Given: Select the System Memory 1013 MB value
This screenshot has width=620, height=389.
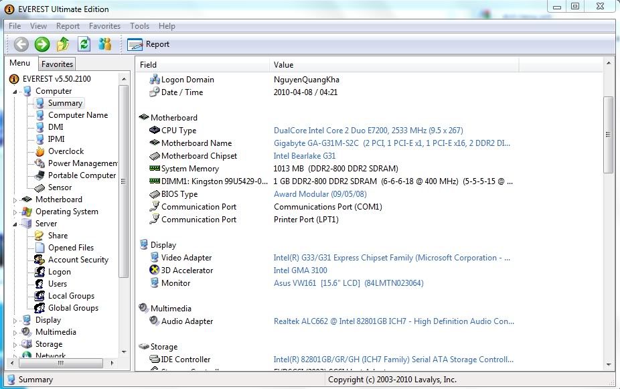Looking at the screenshot, I should click(x=335, y=169).
